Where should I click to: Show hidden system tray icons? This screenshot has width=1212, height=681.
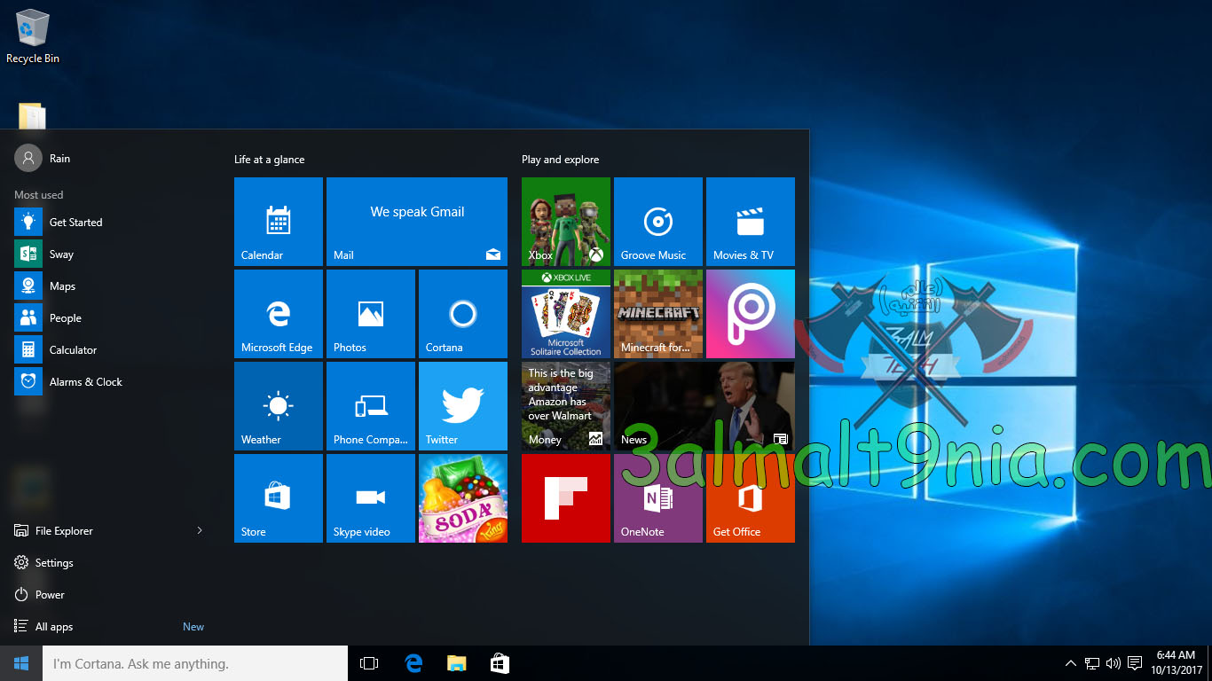(x=1071, y=663)
